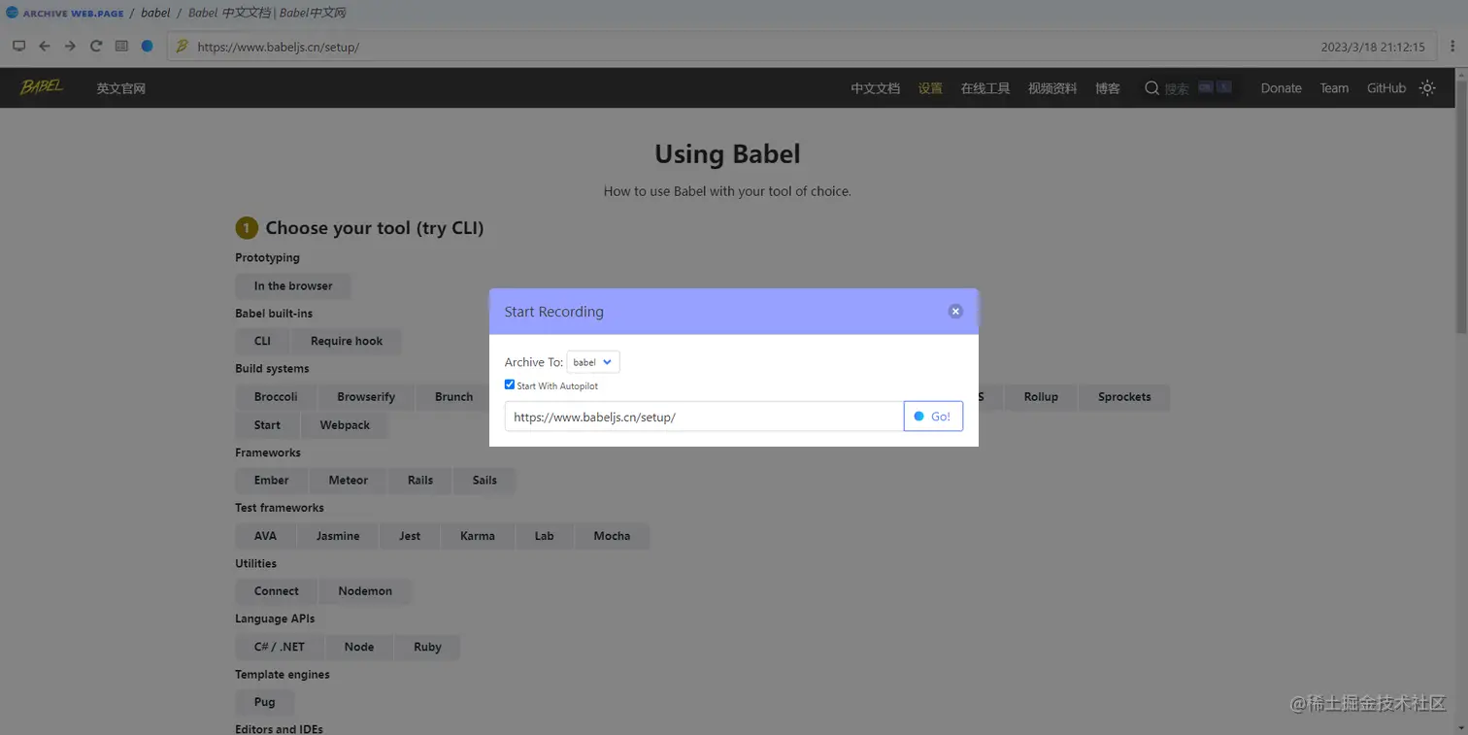Viewport: 1468px width, 735px height.
Task: Click the babel collection breadcrumb
Action: tap(155, 14)
